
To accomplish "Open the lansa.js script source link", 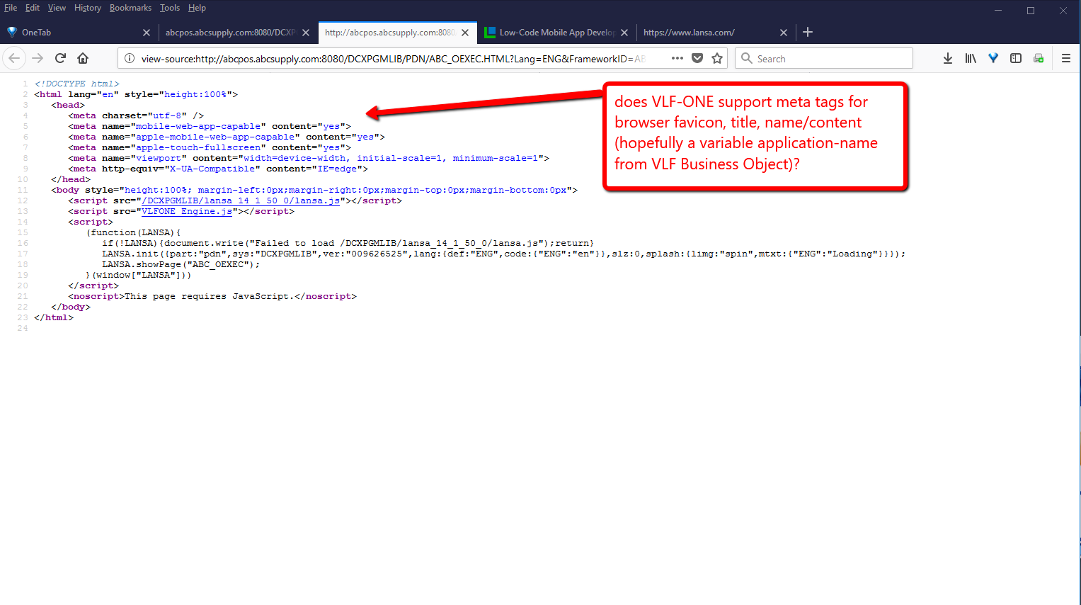I will [240, 200].
